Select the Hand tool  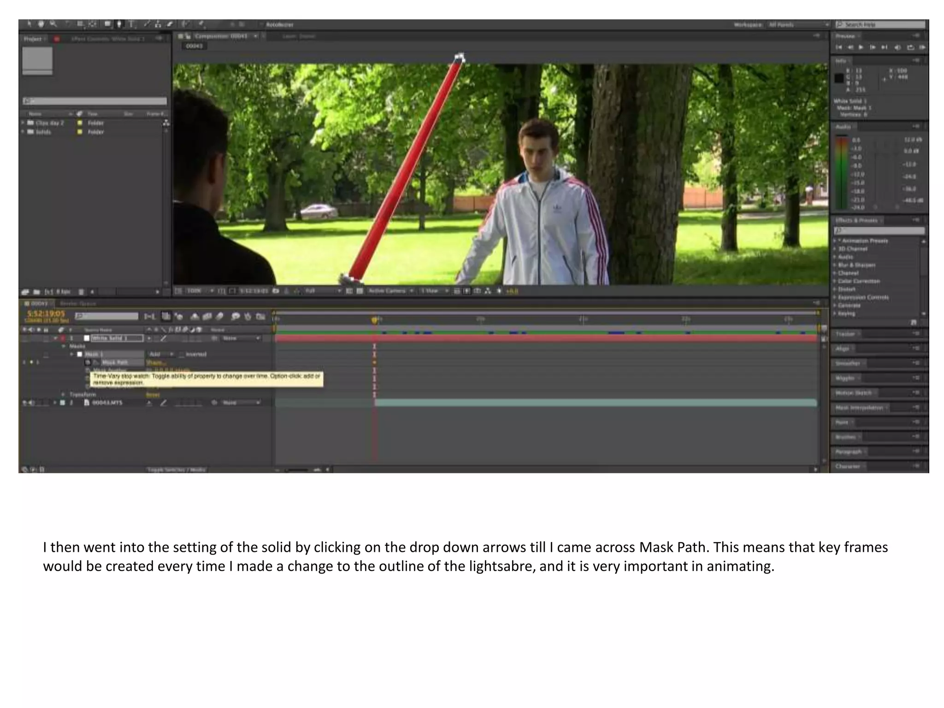pos(41,24)
